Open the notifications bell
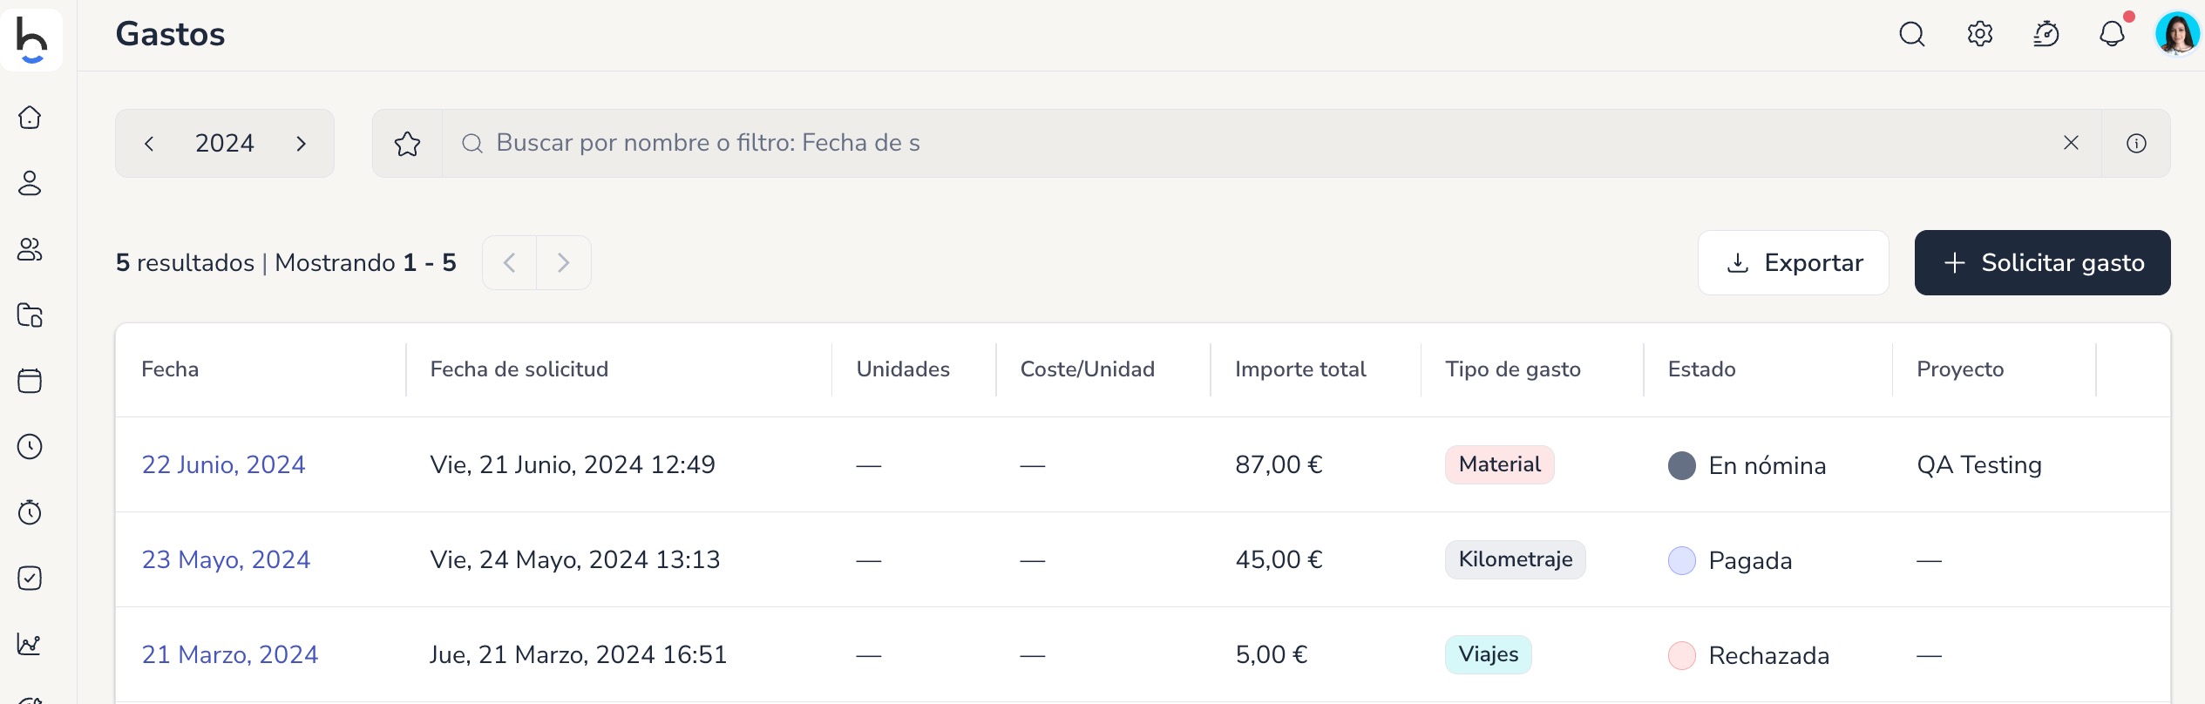 point(2112,34)
